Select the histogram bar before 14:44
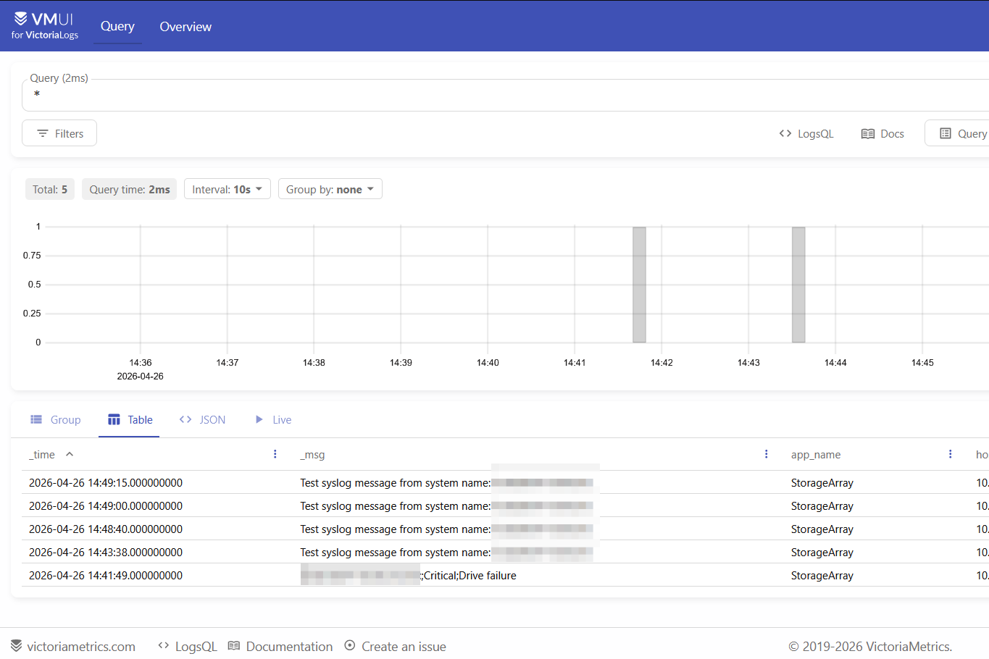 point(798,285)
